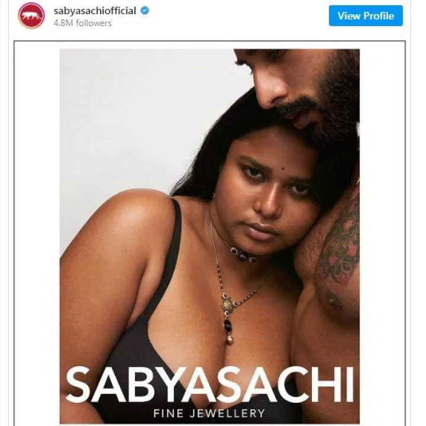Viewport: 426px width, 426px height.
Task: Click the large SABYASACHI brand text
Action: tap(209, 385)
